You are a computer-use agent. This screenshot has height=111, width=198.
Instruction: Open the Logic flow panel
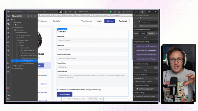pos(8,38)
